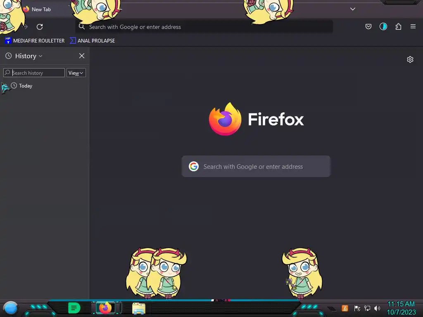
Task: Open the MEDIAFIRE ROULETTER bookmark
Action: coord(35,41)
